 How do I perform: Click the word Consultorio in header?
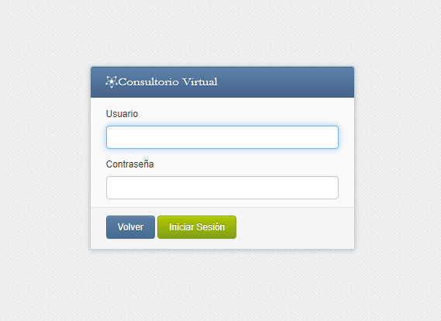pyautogui.click(x=149, y=82)
